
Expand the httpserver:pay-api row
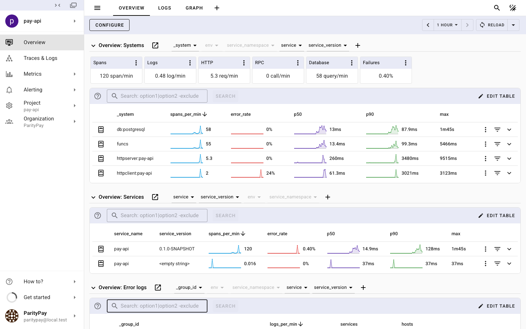pos(509,159)
